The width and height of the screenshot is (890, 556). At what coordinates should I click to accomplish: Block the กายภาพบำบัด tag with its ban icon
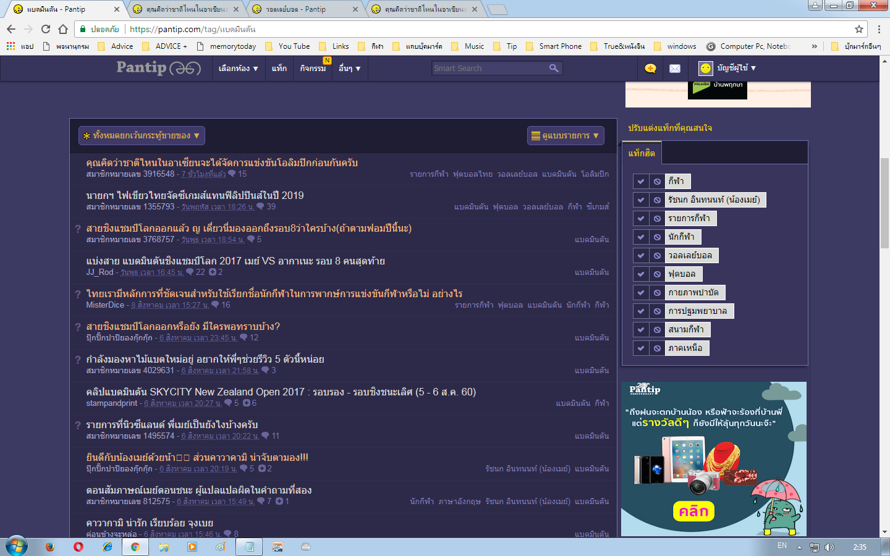[657, 293]
